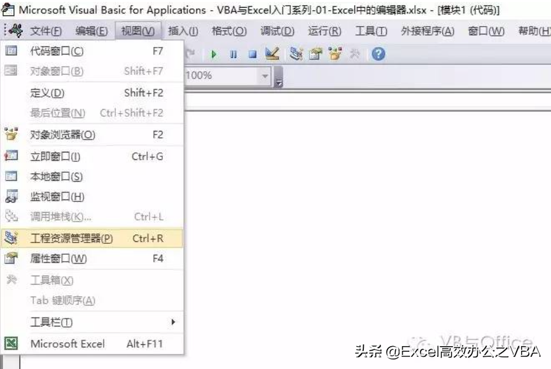Screen dimensions: 551x369
Task: Click the Properties Window toolbar icon
Action: point(316,53)
